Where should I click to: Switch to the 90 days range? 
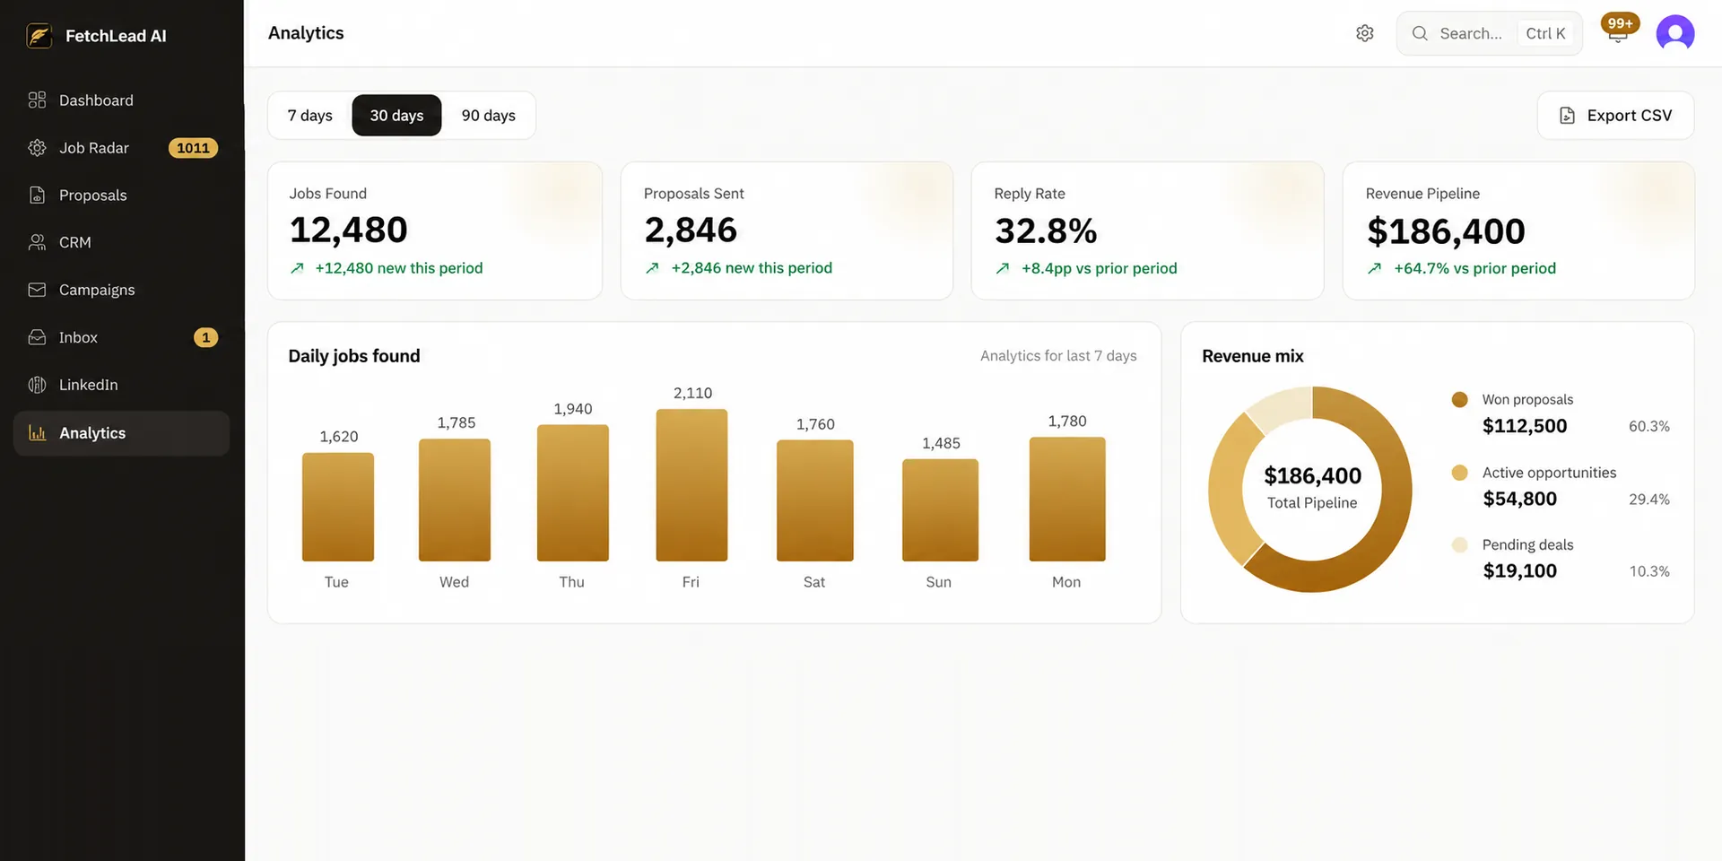488,116
